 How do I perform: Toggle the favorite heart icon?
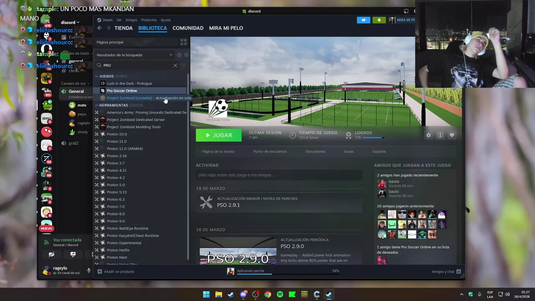tap(452, 135)
